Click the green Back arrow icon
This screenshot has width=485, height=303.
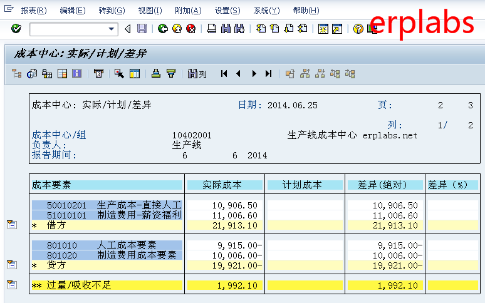[x=163, y=29]
